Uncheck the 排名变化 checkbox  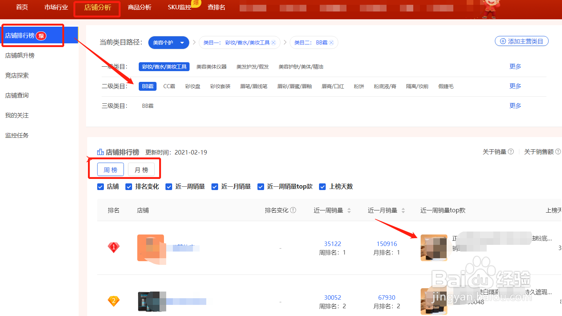point(129,187)
